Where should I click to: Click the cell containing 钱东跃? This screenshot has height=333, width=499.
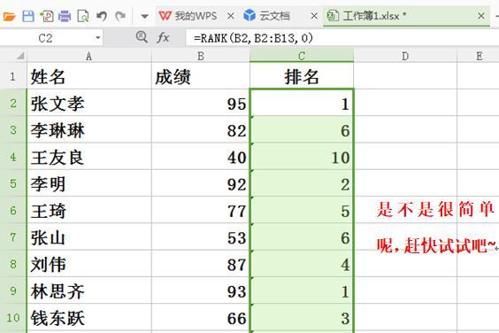click(x=89, y=317)
